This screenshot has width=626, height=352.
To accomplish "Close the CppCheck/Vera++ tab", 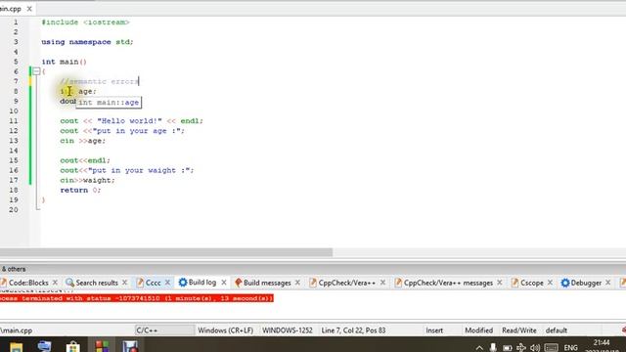I will [x=382, y=283].
